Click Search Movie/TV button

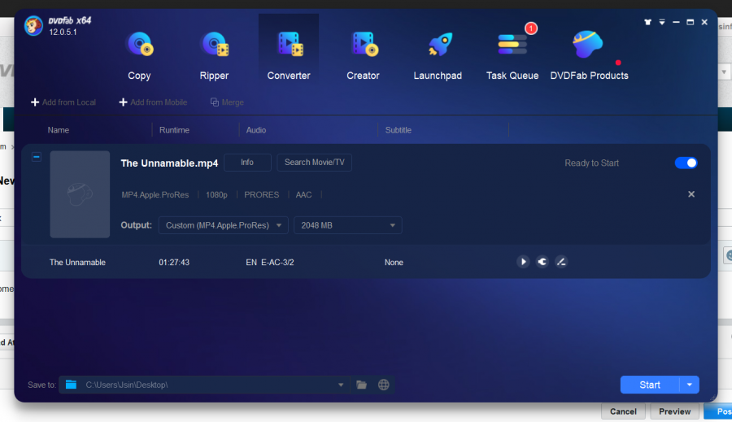(314, 163)
